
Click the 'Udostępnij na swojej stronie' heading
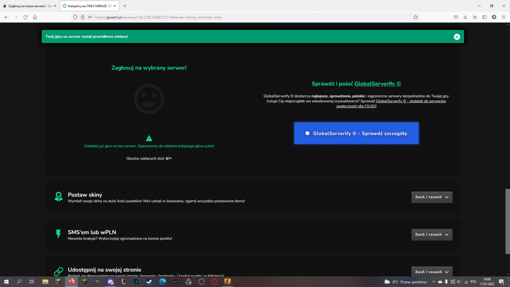point(105,270)
